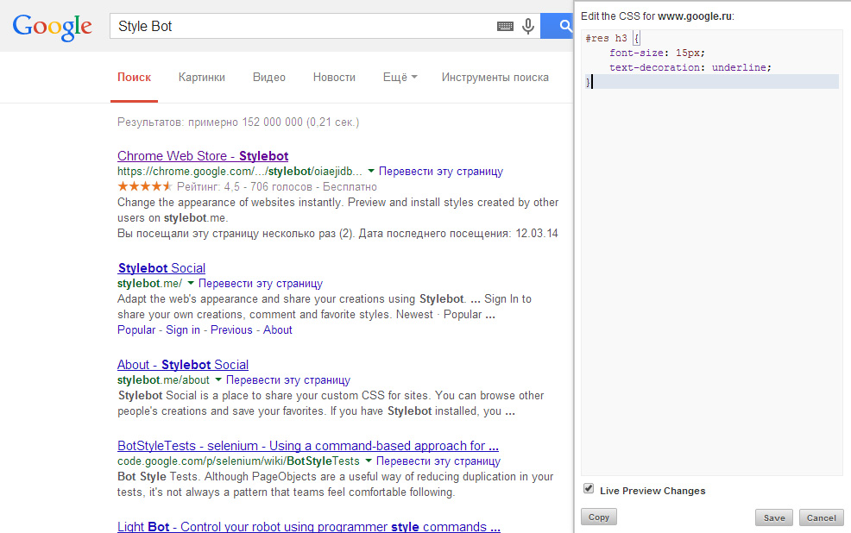Toggle Live Preview Changes checkbox
The height and width of the screenshot is (533, 851).
[x=589, y=488]
